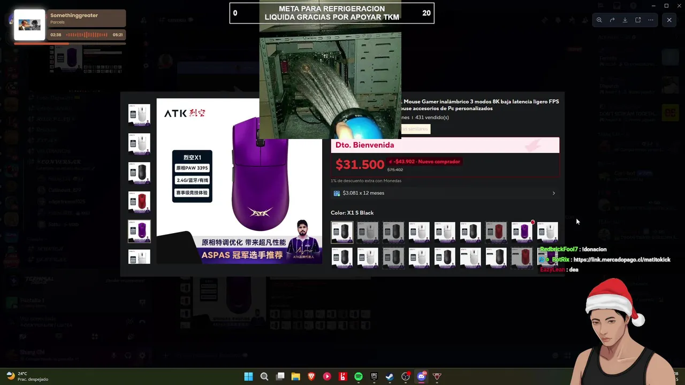Viewport: 685px width, 385px height.
Task: Select the purple mouse thumbnail in left gallery
Action: 139,231
